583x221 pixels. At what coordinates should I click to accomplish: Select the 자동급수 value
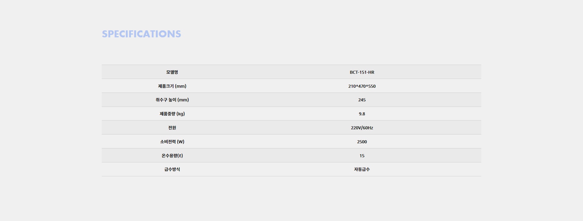click(362, 169)
